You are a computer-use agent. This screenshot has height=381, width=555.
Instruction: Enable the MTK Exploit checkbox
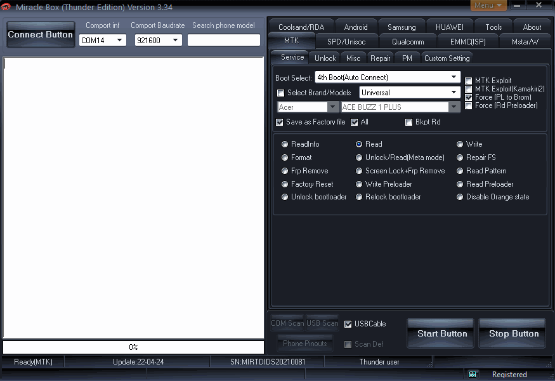coord(468,81)
